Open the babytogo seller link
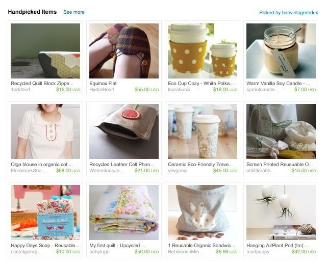This screenshot has height=264, width=327. 99,252
